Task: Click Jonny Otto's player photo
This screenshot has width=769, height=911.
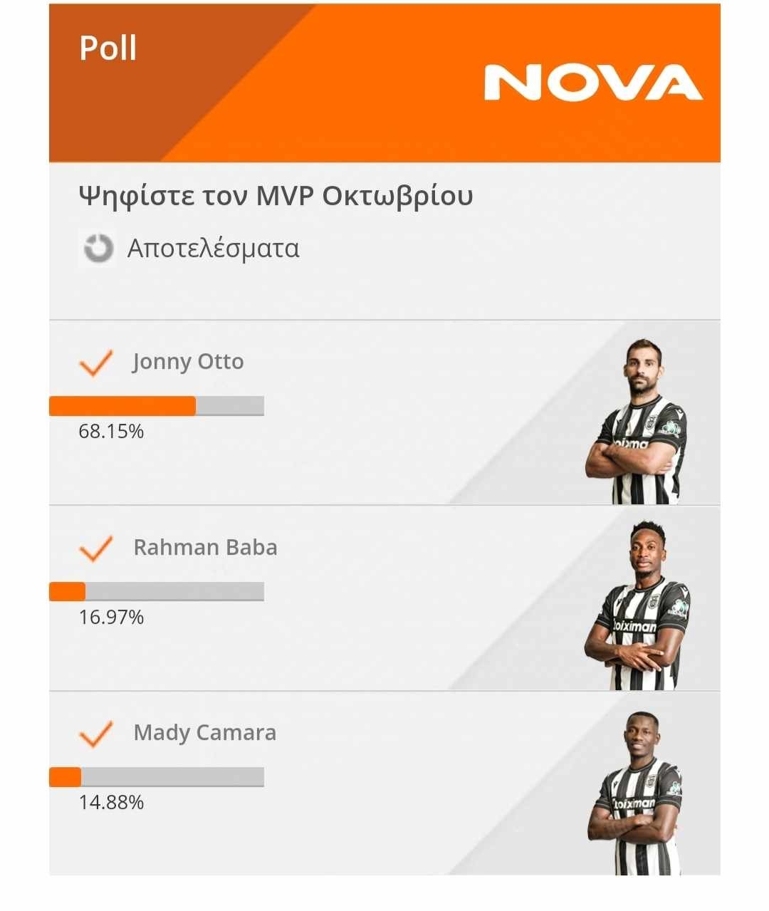Action: pyautogui.click(x=637, y=424)
